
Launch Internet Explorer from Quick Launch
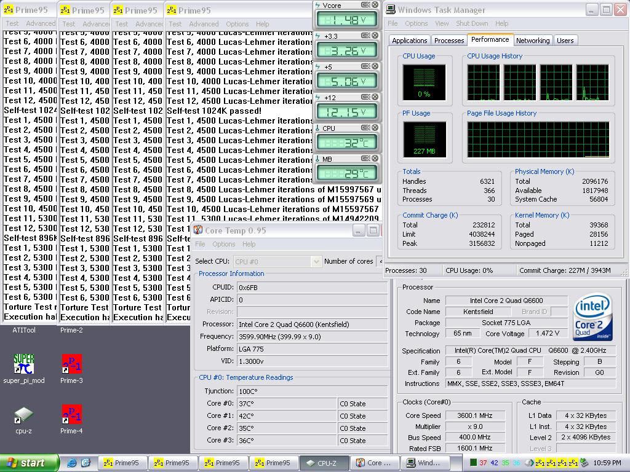71,463
